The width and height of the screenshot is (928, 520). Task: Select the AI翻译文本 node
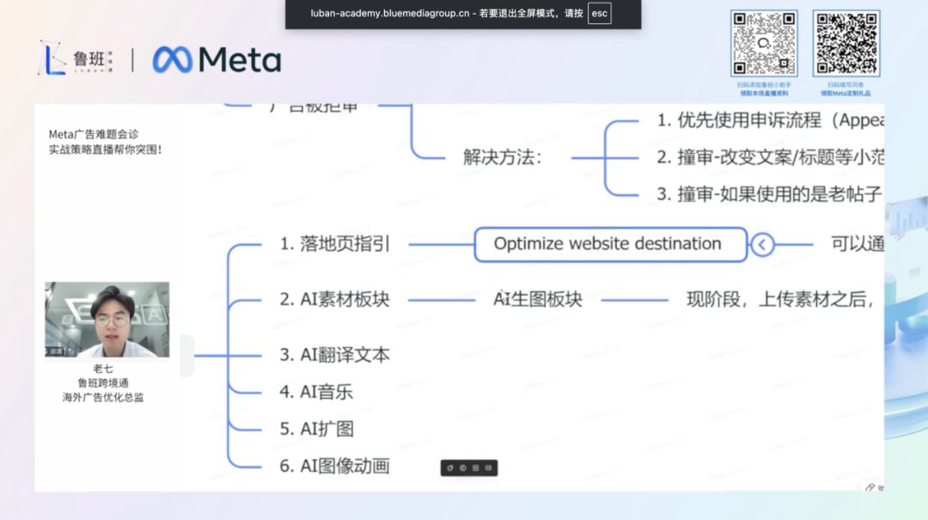(x=334, y=354)
